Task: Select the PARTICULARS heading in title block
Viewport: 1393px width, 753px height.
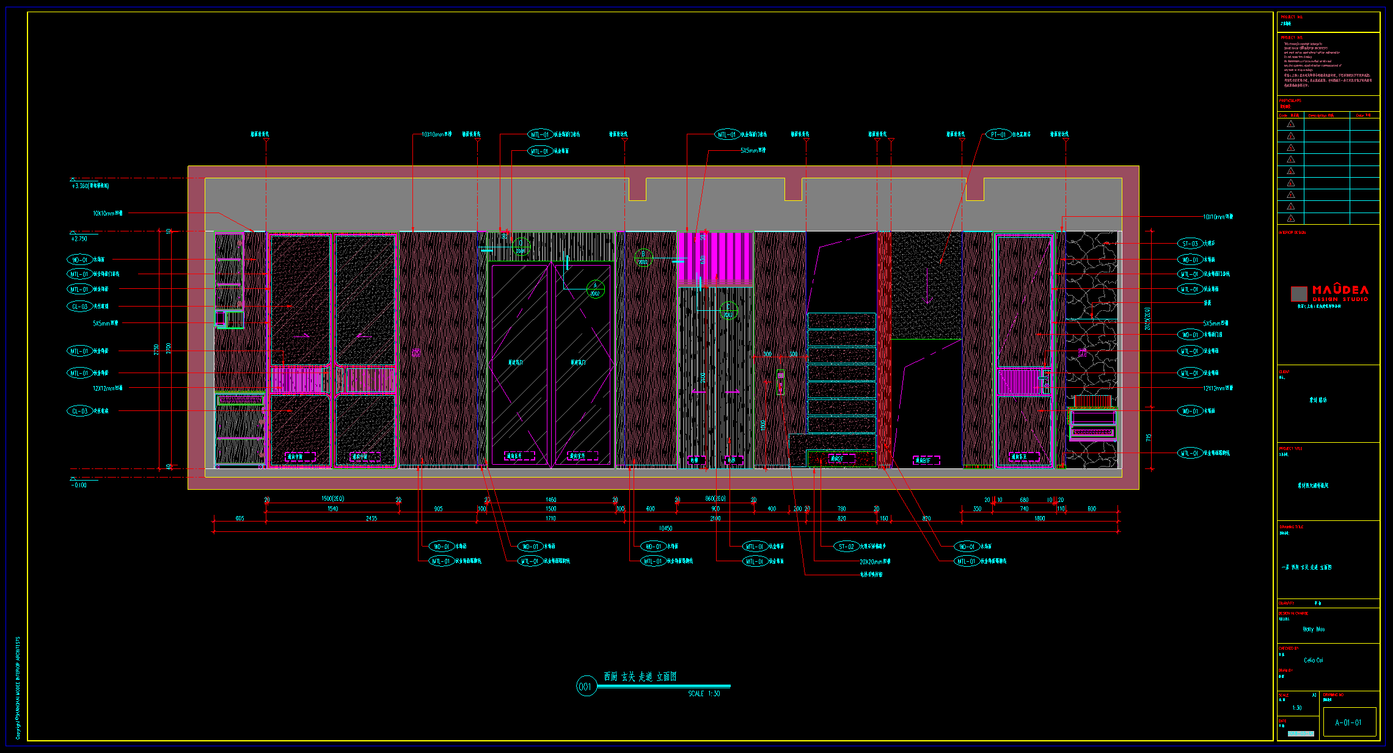Action: [x=1290, y=100]
